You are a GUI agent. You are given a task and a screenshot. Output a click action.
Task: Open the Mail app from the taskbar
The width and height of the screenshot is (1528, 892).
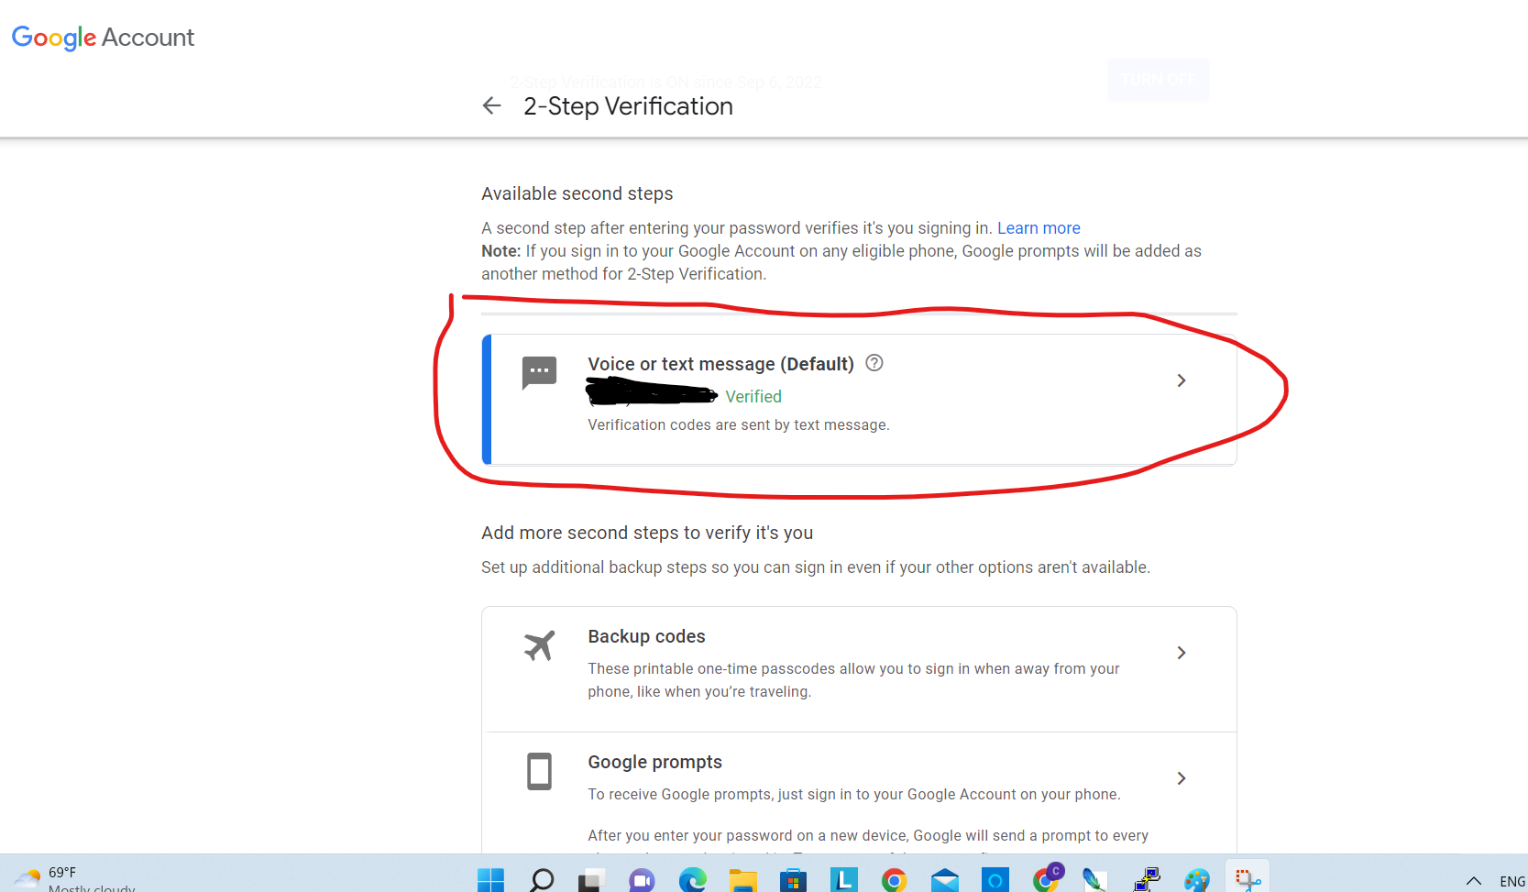[944, 880]
